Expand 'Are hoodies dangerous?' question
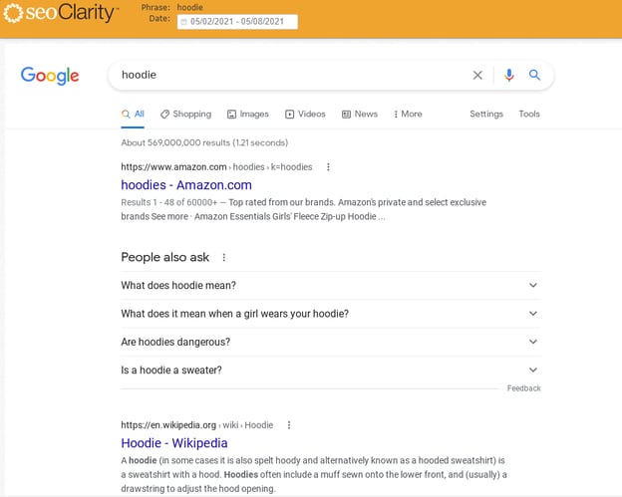The width and height of the screenshot is (622, 497). (331, 342)
